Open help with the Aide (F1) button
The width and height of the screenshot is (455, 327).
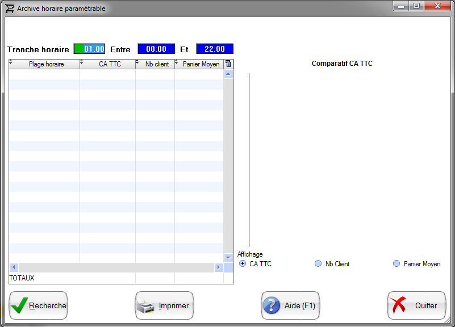(x=290, y=305)
